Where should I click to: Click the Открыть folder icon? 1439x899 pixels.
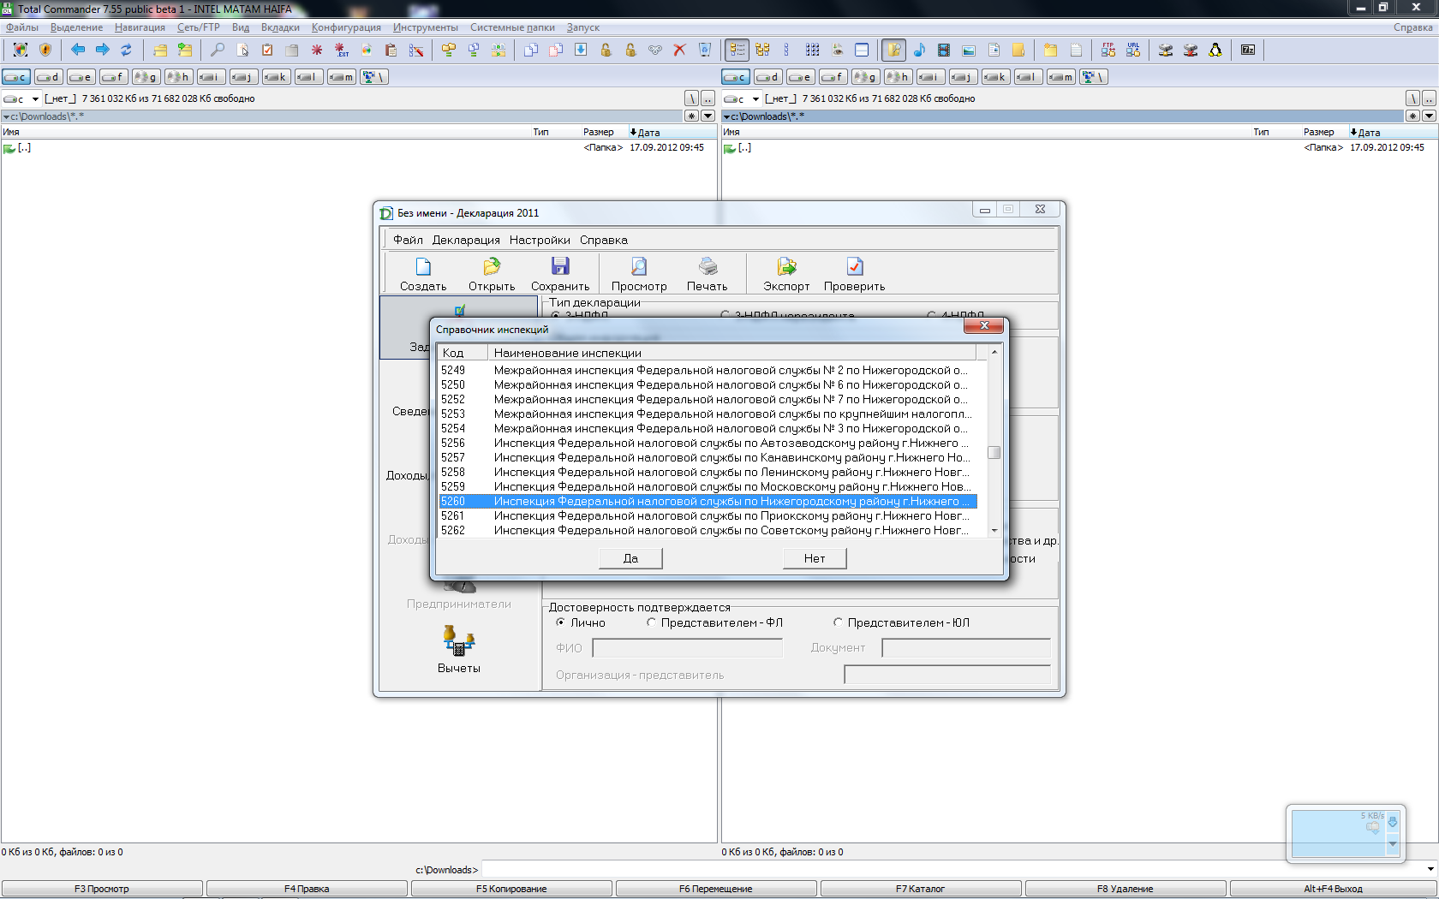tap(492, 266)
